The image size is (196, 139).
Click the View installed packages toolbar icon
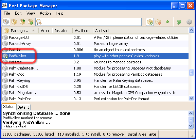pos(14,22)
